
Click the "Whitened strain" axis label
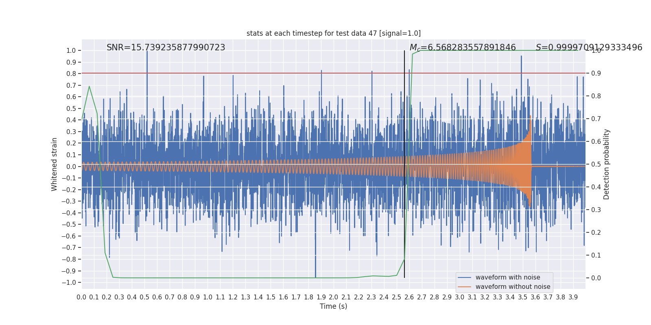(55, 164)
